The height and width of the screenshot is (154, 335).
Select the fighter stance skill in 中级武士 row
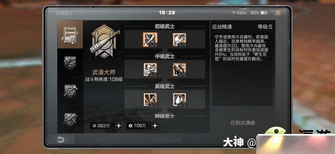[x=150, y=70]
